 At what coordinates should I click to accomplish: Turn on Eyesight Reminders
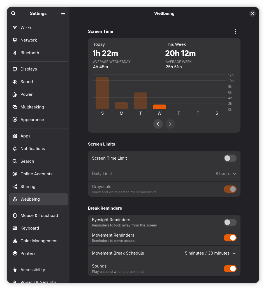click(230, 222)
